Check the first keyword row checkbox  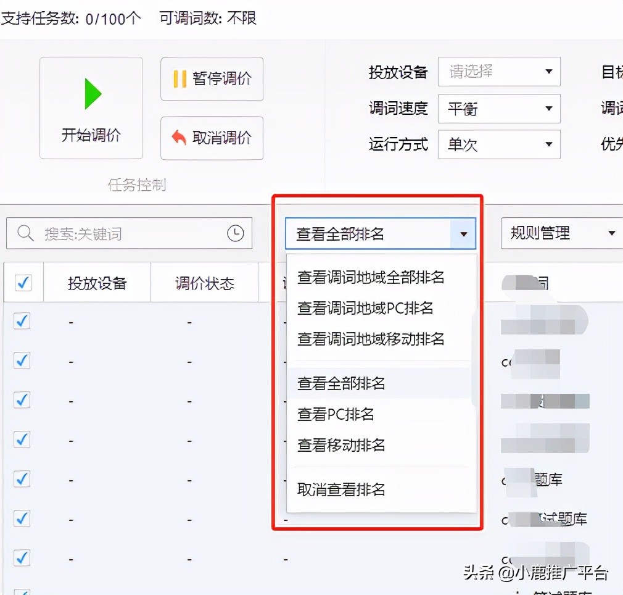(x=22, y=321)
